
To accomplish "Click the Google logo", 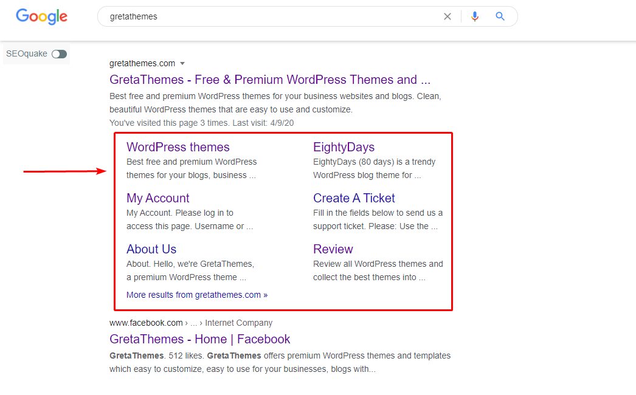I will [x=41, y=16].
